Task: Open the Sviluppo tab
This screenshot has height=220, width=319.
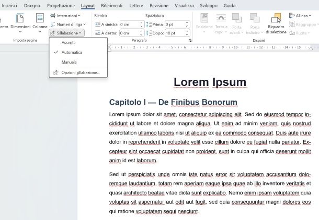Action: [209, 6]
